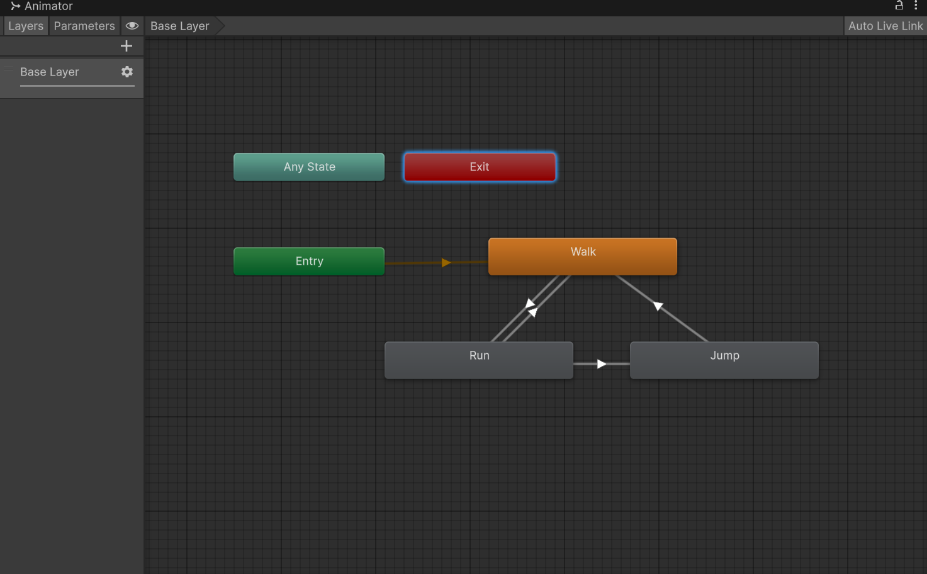Open the three-dot options menu

point(916,6)
